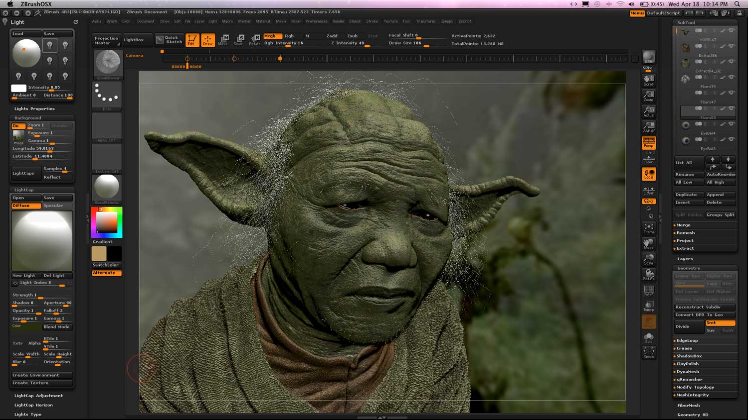This screenshot has width=748, height=420.
Task: Toggle Perspective view button
Action: tap(649, 142)
